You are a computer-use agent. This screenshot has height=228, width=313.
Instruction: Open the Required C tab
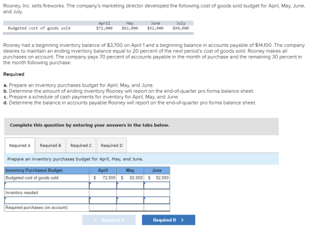pos(81,145)
